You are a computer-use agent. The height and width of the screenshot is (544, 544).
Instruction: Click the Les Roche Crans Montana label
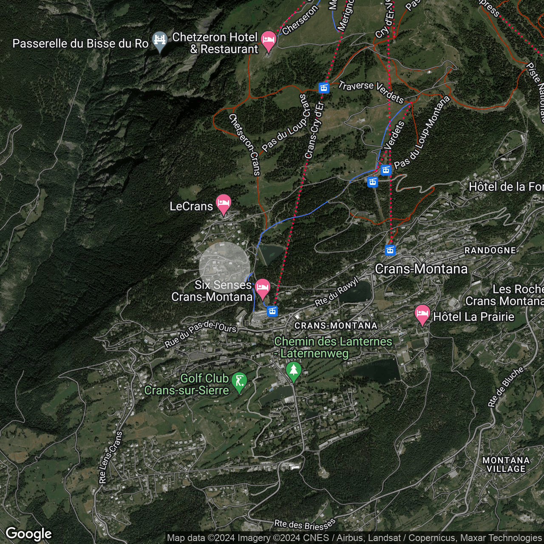click(x=505, y=295)
